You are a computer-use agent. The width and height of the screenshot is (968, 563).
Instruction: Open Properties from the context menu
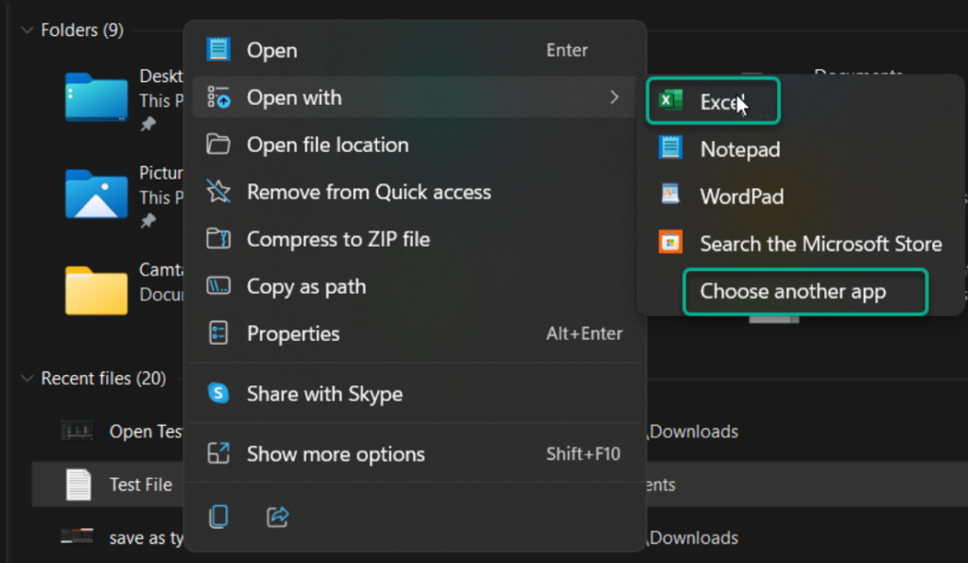coord(220,333)
